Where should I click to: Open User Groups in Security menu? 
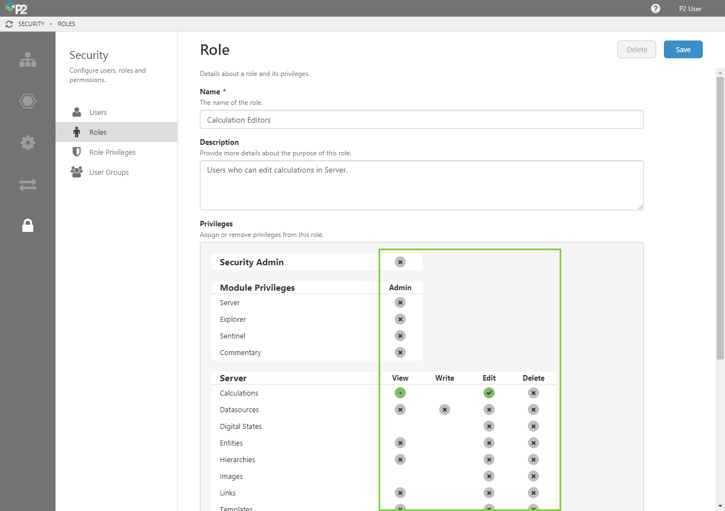(x=109, y=172)
